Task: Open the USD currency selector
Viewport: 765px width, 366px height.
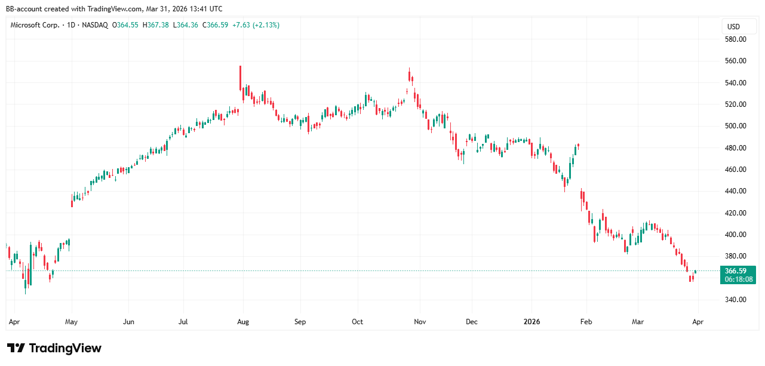Action: (x=733, y=27)
